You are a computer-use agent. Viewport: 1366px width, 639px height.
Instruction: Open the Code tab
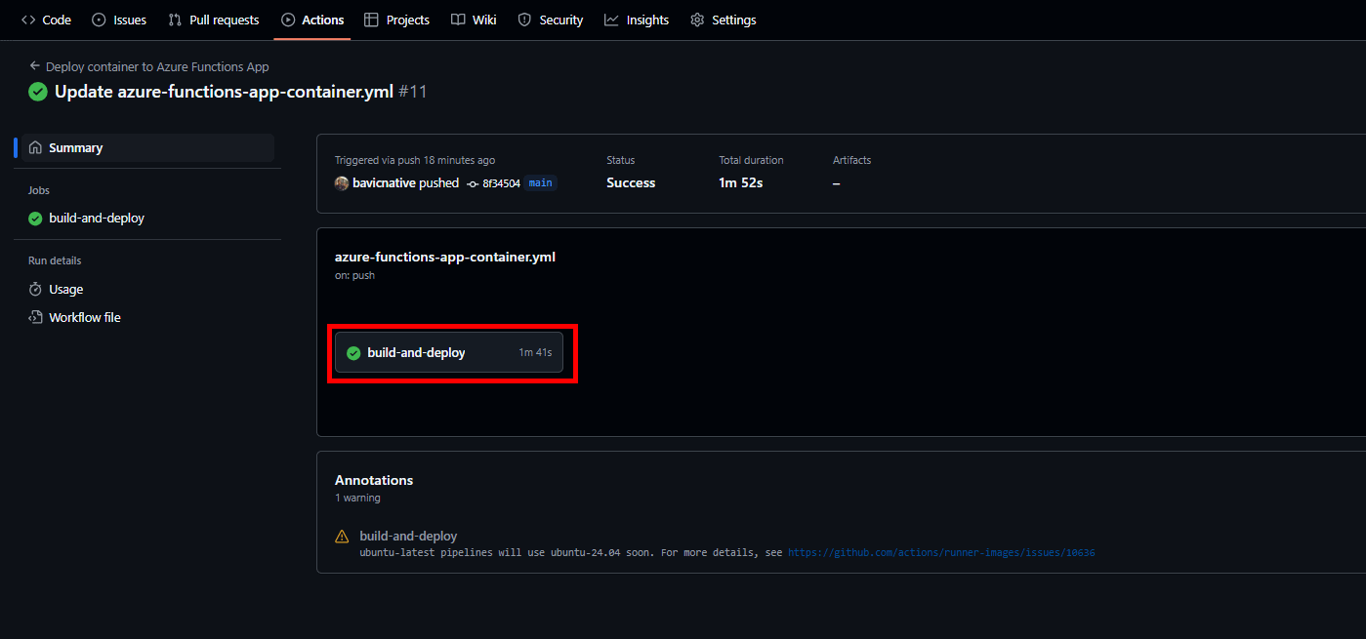tap(46, 20)
